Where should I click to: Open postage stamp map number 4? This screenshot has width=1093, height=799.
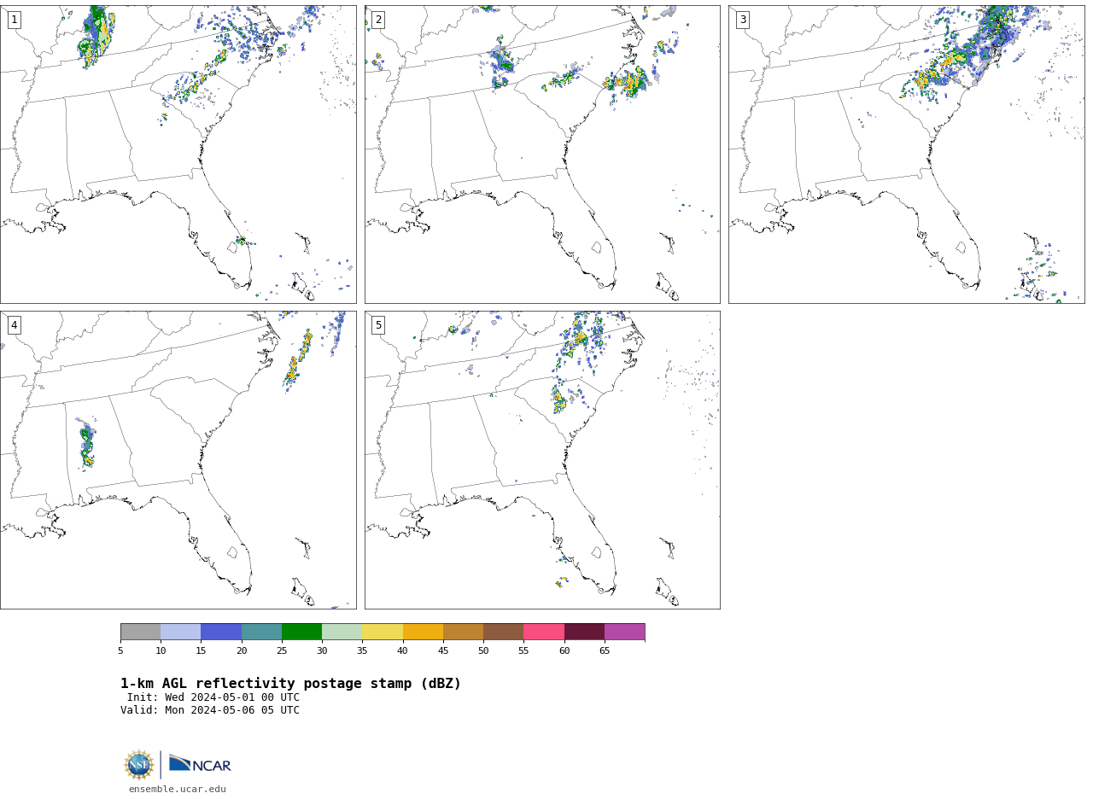tap(178, 460)
